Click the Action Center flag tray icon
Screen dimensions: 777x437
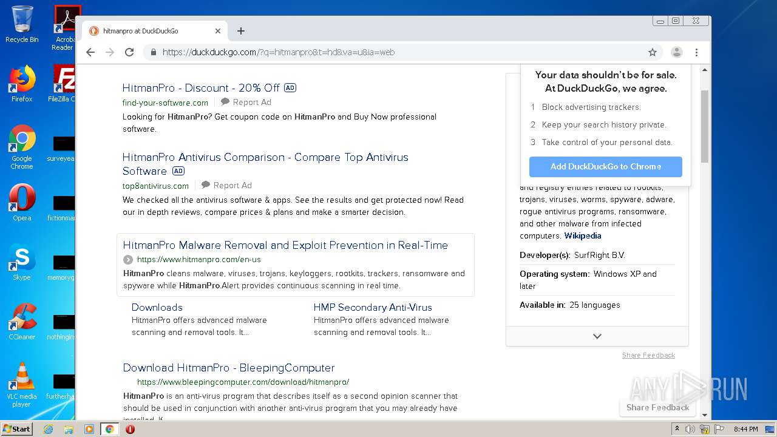point(719,429)
